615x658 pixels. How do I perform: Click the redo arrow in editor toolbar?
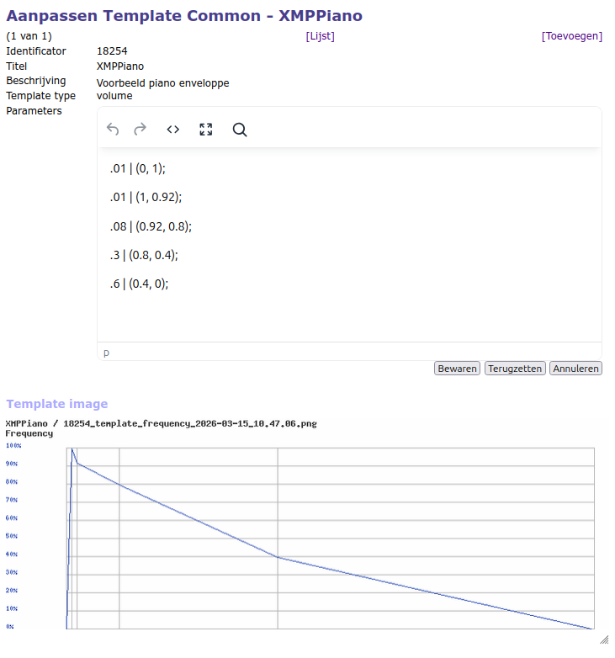click(140, 130)
